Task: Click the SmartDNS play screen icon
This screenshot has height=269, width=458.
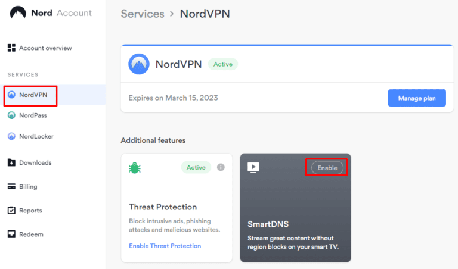Action: (253, 167)
